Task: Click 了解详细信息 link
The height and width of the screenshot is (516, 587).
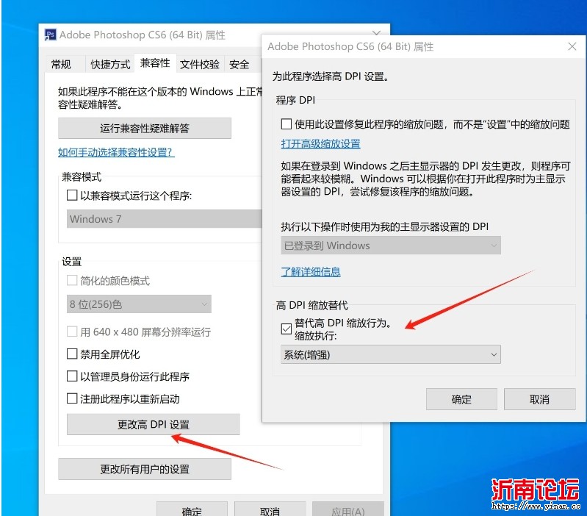Action: 311,271
